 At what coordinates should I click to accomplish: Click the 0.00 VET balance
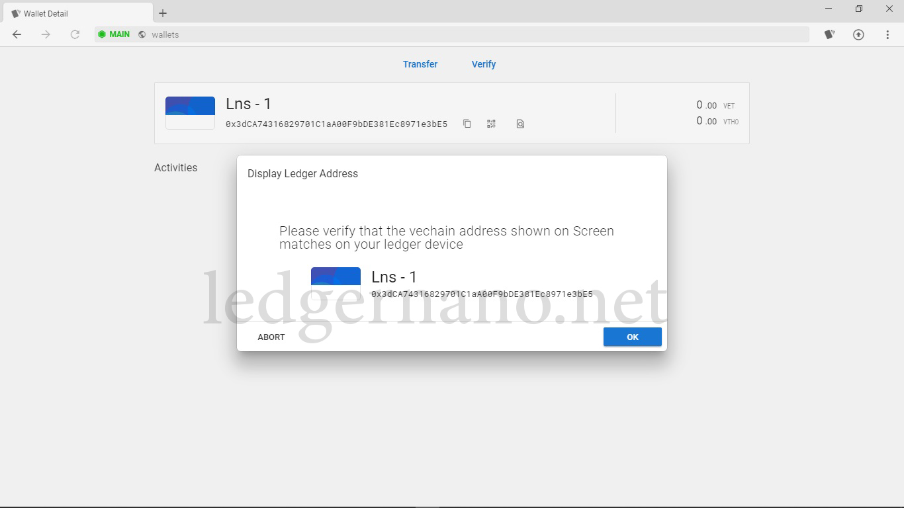coord(715,105)
